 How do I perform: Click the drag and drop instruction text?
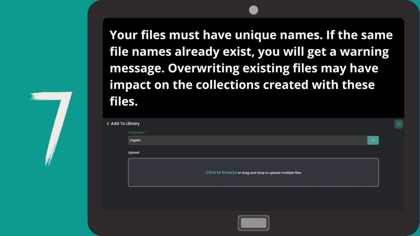point(269,173)
